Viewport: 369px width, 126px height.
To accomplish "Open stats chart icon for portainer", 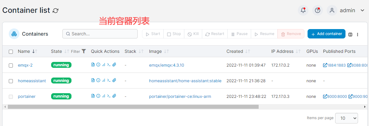I will 103,96.
